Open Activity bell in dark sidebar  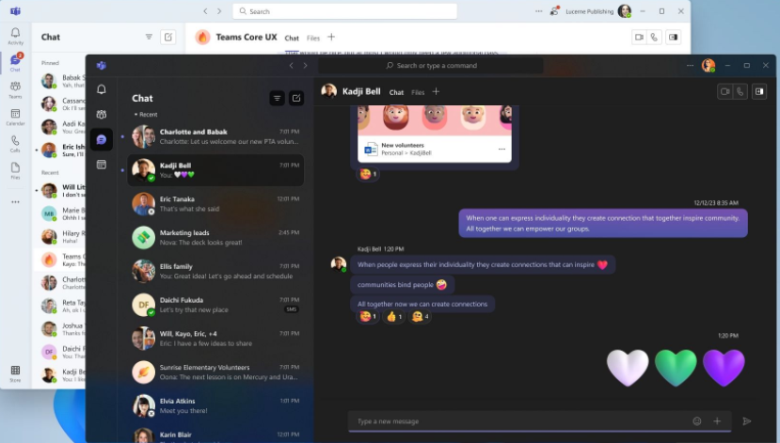[102, 89]
